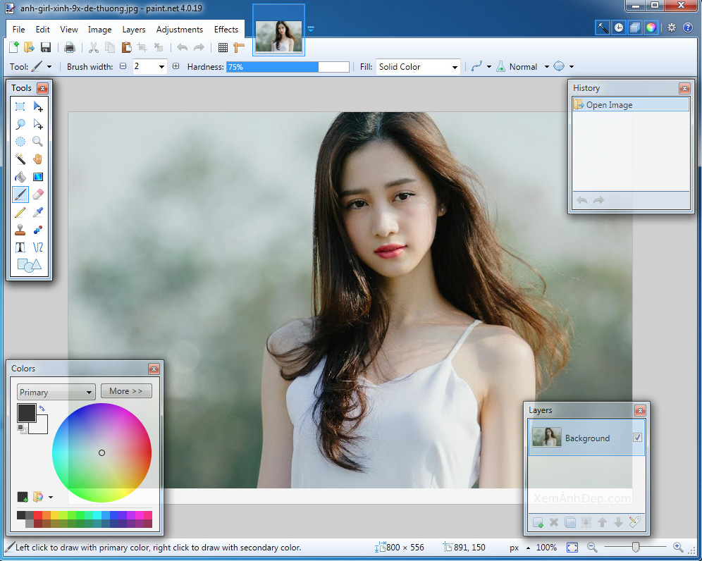This screenshot has height=561, width=702.
Task: Select the Text tool
Action: tap(20, 247)
